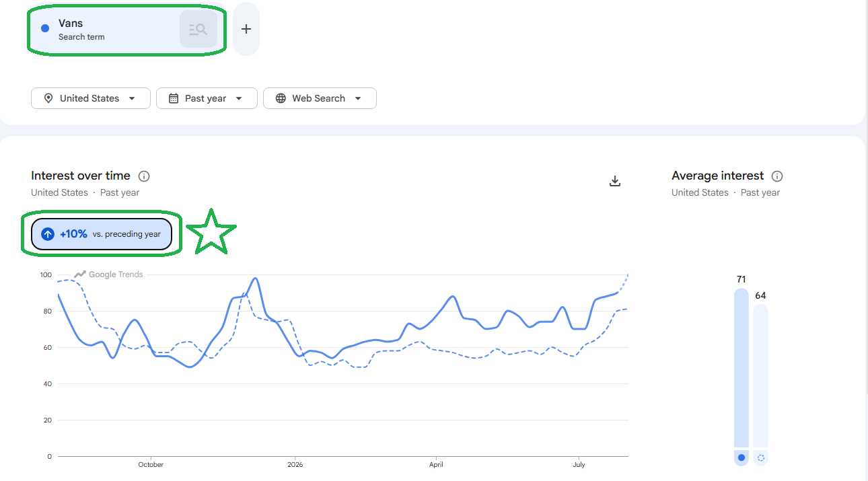Click the value '64' above the bar
The width and height of the screenshot is (868, 481).
[x=760, y=295]
